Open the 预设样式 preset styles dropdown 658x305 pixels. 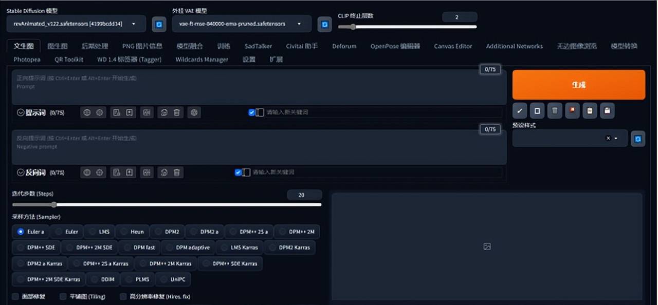[x=565, y=138]
